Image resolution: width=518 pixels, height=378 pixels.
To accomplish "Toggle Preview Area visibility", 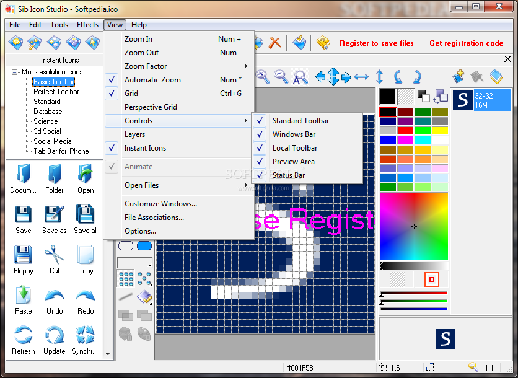I will pyautogui.click(x=307, y=162).
